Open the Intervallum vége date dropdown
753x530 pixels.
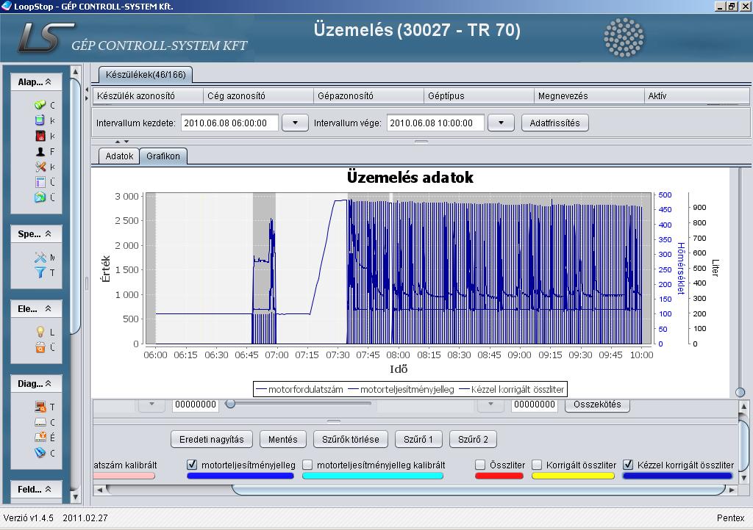[501, 123]
